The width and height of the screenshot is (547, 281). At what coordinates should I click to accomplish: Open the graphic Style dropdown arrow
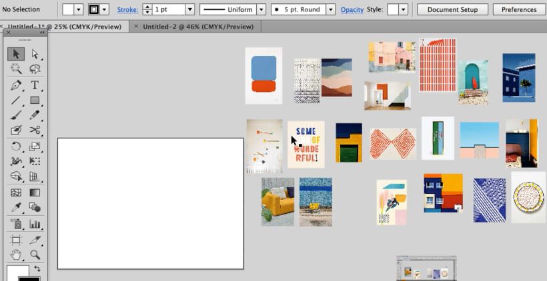click(x=404, y=9)
